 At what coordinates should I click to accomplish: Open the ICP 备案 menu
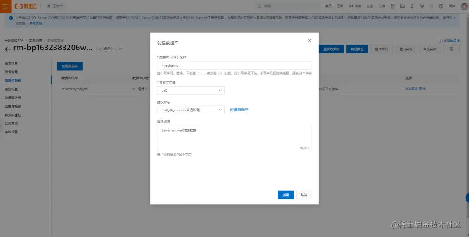(x=355, y=6)
